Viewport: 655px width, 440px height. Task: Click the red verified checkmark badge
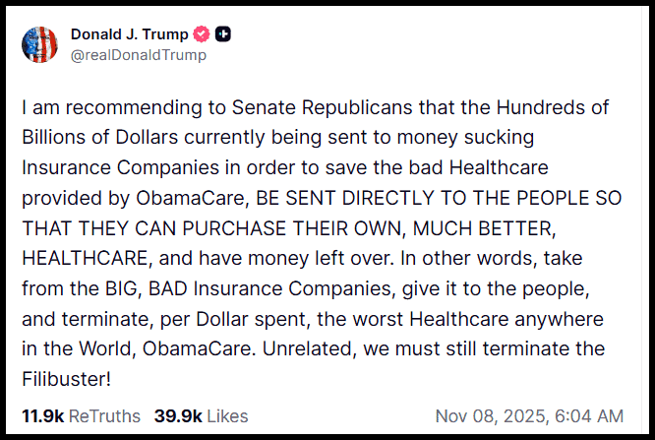(x=203, y=34)
